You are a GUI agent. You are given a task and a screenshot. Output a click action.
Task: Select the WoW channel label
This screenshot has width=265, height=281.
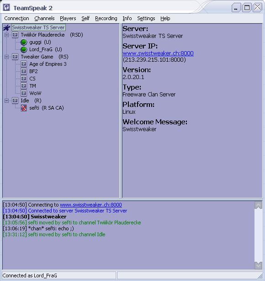pos(35,93)
